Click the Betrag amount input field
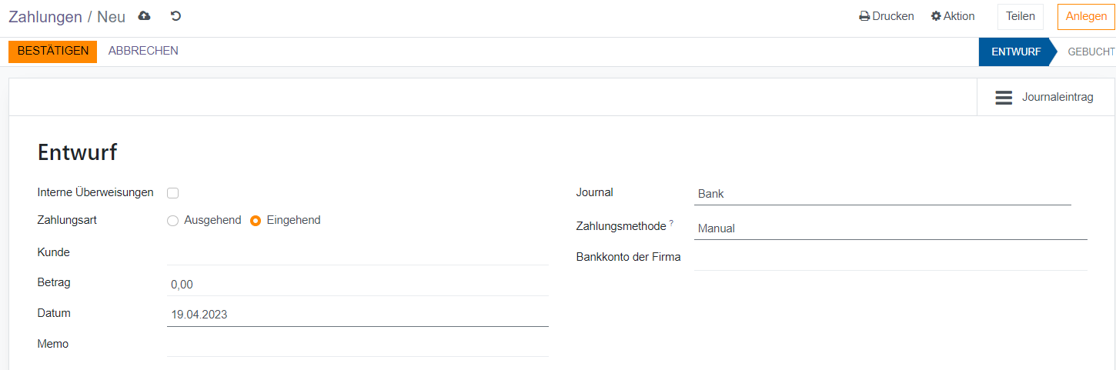 click(357, 285)
